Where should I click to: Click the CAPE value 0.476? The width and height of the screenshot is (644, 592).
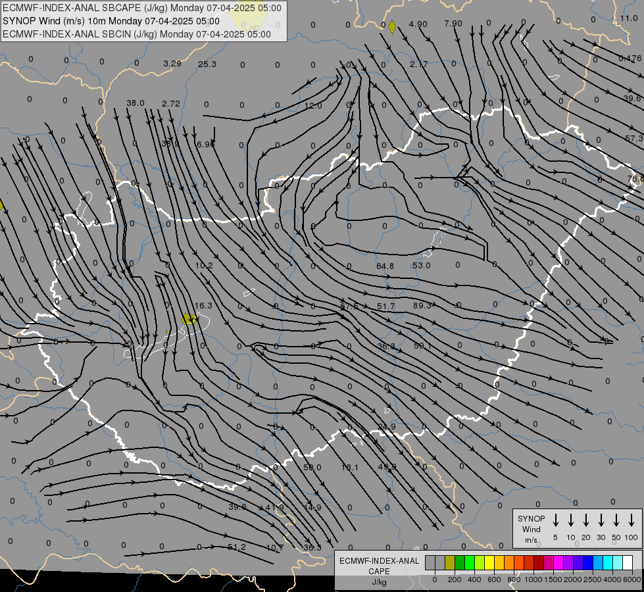click(630, 59)
